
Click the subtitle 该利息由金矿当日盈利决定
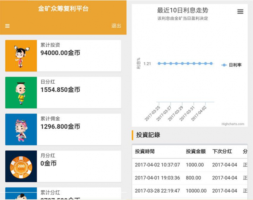coord(183,18)
